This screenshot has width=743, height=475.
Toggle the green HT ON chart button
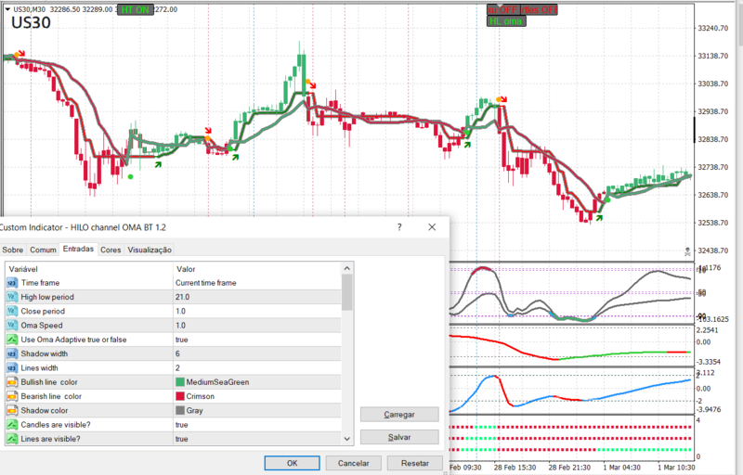(x=136, y=9)
